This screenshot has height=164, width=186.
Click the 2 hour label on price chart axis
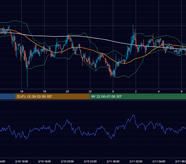pyautogui.click(x=136, y=92)
